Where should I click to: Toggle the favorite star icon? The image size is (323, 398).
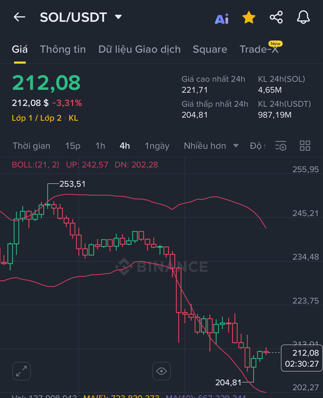[248, 18]
